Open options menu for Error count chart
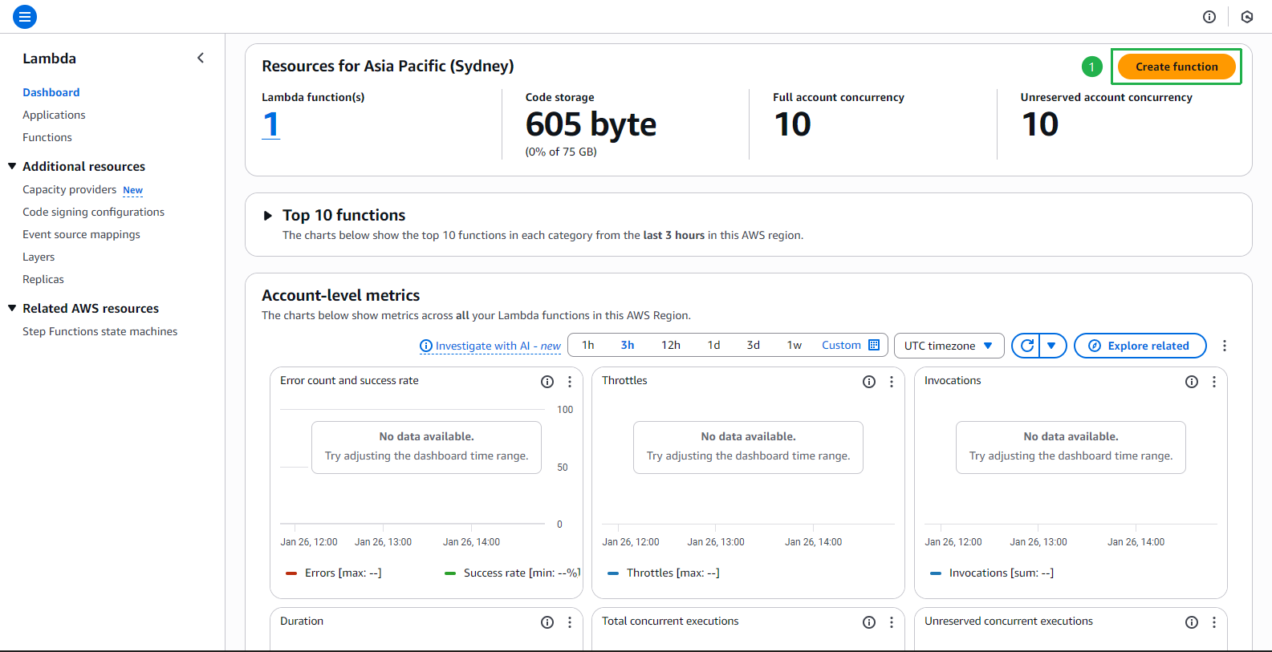The height and width of the screenshot is (652, 1272). click(x=570, y=382)
